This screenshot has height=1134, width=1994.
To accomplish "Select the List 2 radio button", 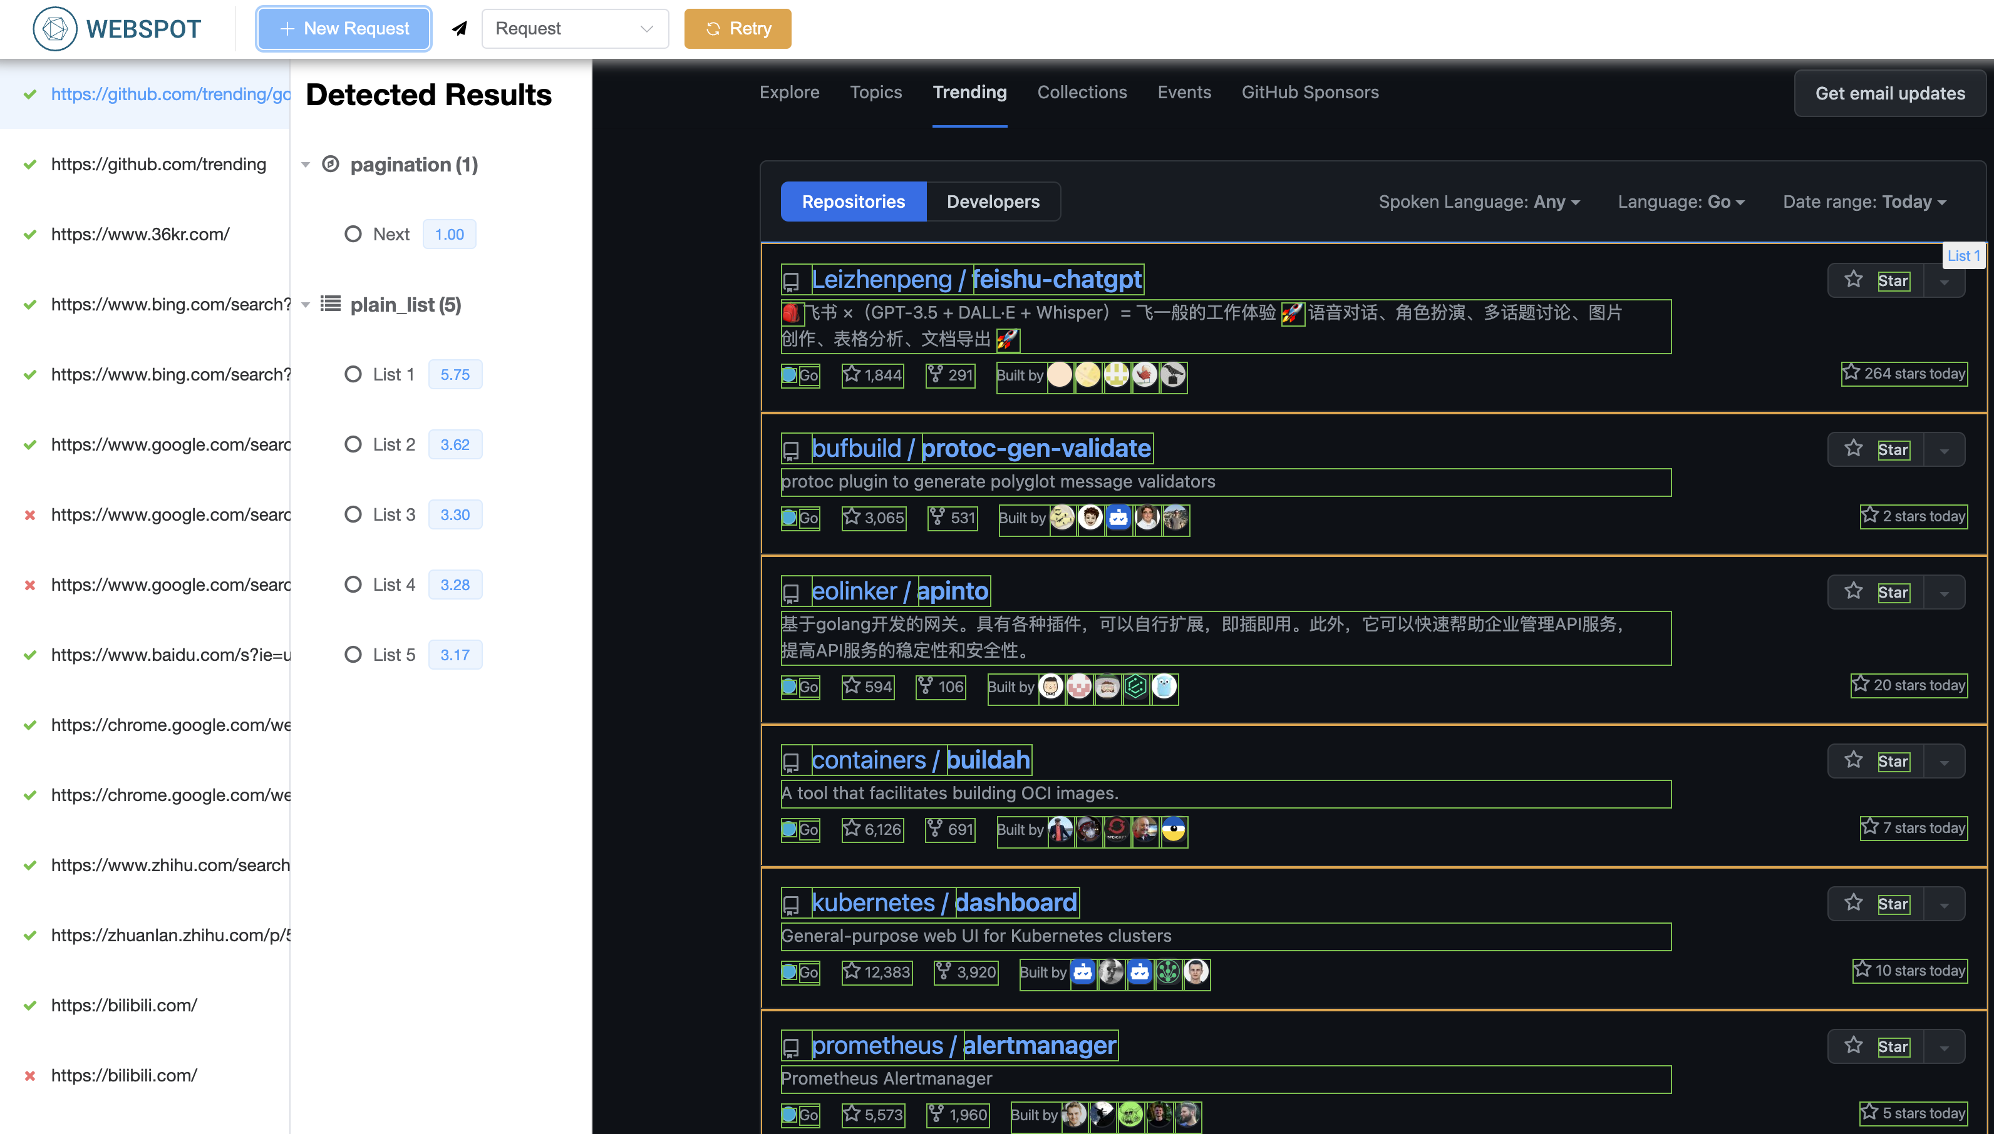I will (x=353, y=444).
